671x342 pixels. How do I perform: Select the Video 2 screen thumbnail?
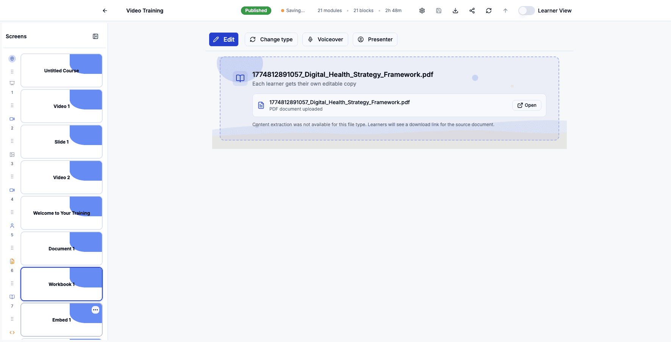point(61,177)
